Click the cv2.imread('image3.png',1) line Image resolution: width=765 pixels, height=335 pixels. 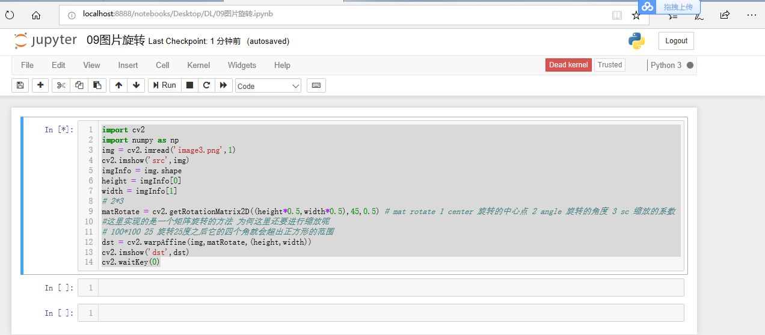[x=168, y=150]
